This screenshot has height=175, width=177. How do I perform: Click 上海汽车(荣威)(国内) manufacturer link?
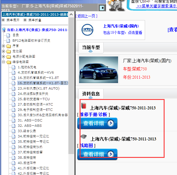click(x=121, y=26)
